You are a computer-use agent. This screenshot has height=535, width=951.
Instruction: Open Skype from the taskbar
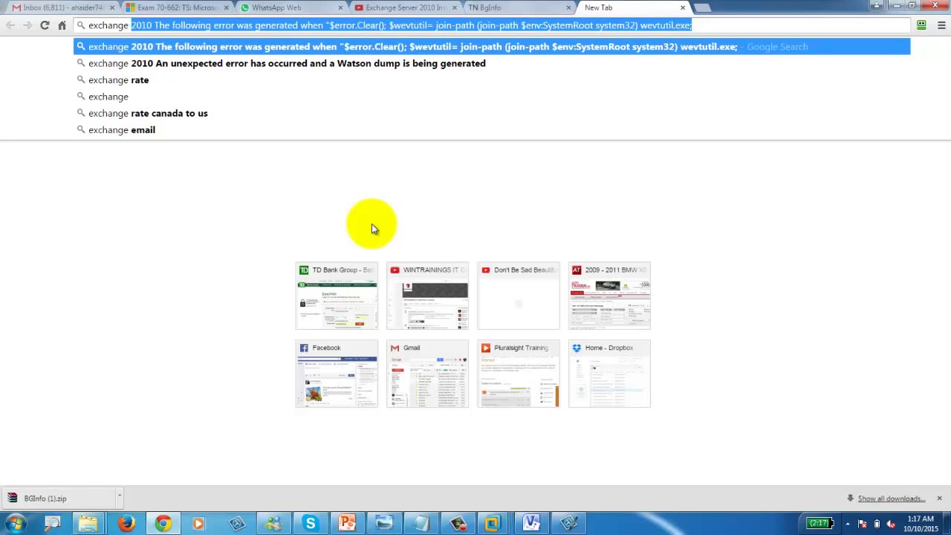coord(311,524)
